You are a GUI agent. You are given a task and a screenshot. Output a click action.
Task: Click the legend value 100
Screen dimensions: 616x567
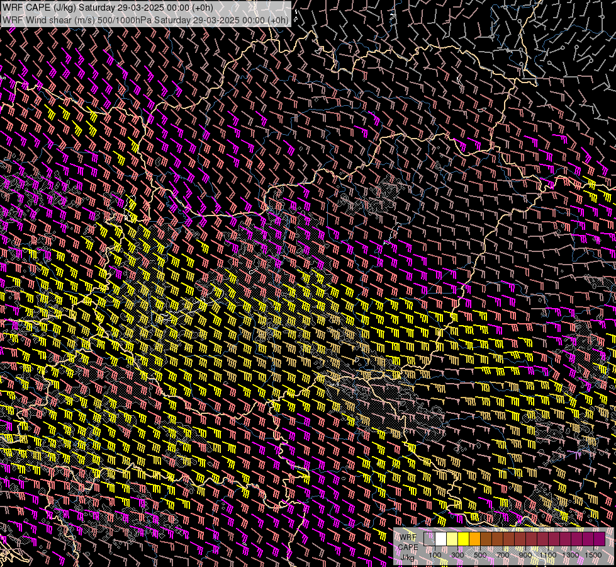pos(435,555)
